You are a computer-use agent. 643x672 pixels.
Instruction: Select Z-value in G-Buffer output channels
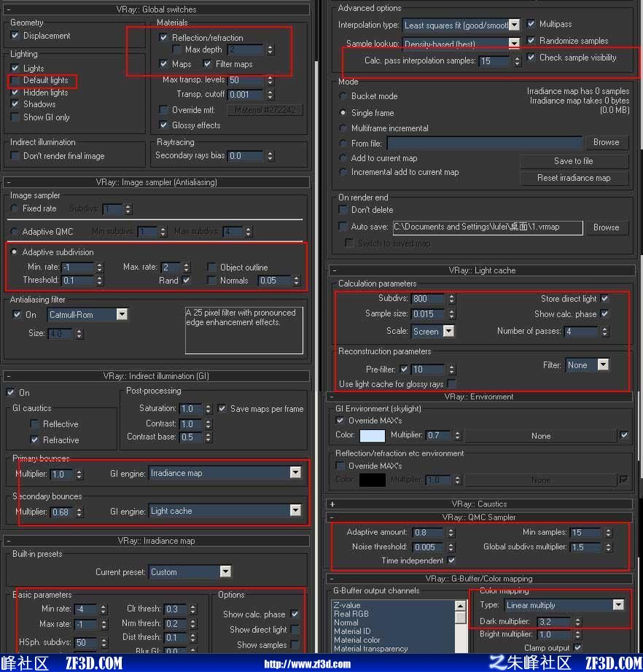[347, 605]
